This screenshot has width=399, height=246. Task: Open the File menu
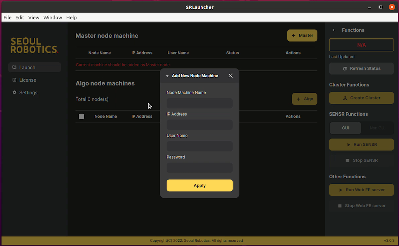(x=7, y=17)
